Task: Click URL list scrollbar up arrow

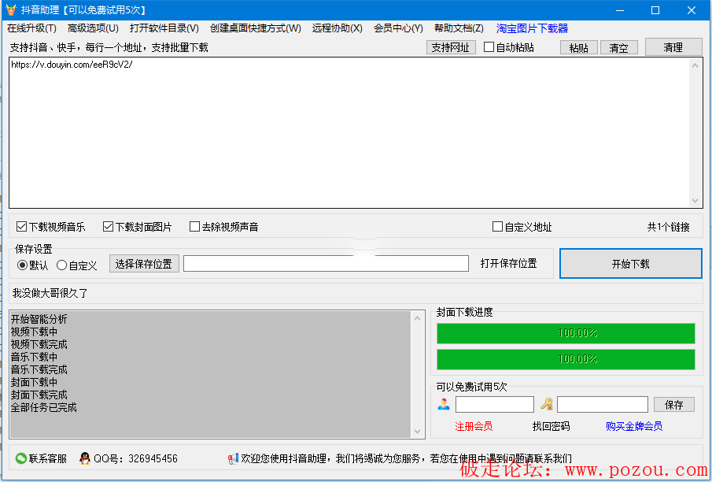Action: (x=695, y=65)
